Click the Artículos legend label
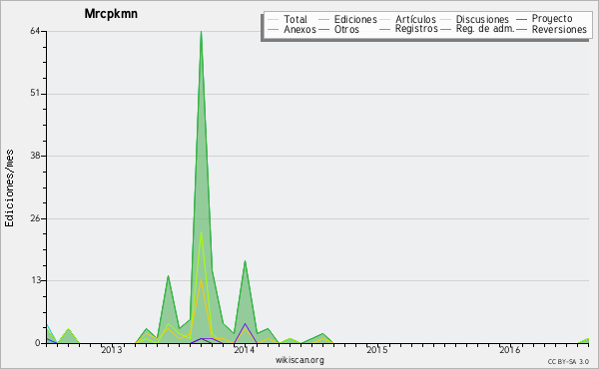This screenshot has height=369, width=599. 415,19
